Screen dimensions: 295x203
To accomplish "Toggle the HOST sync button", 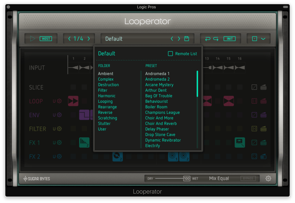I will (46, 39).
